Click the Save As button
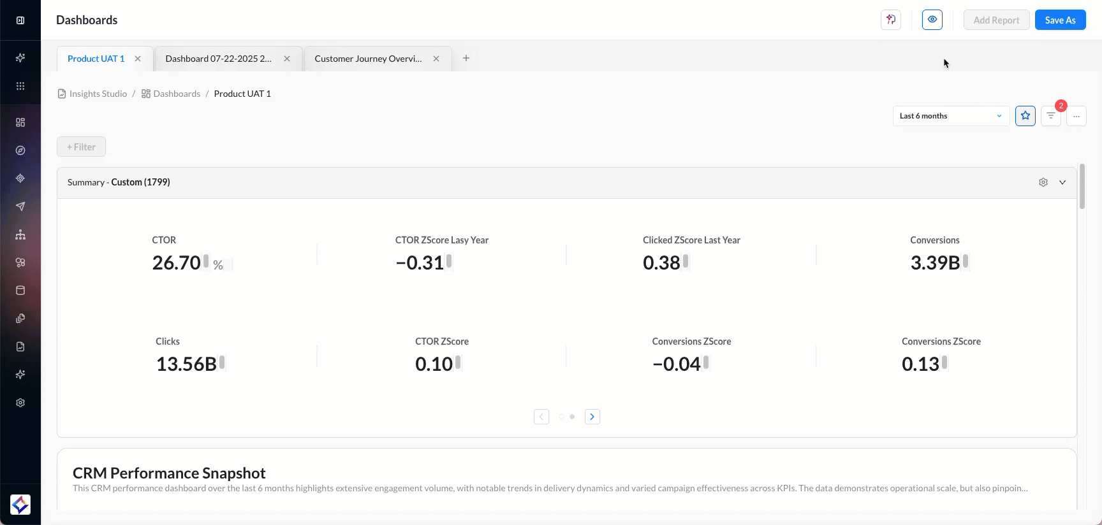 1060,20
